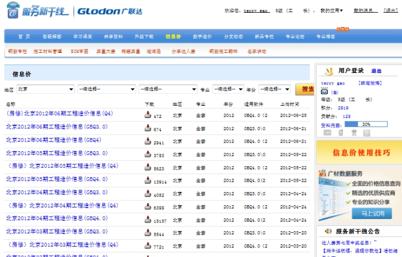Open the second 请选择 region dropdown

106,89
